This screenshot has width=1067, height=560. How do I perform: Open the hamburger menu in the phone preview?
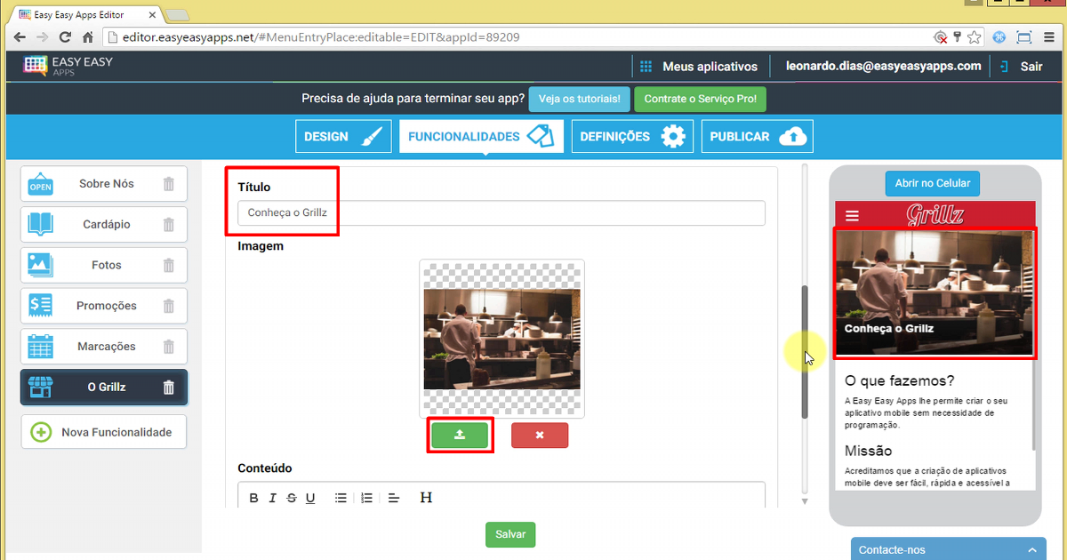852,214
